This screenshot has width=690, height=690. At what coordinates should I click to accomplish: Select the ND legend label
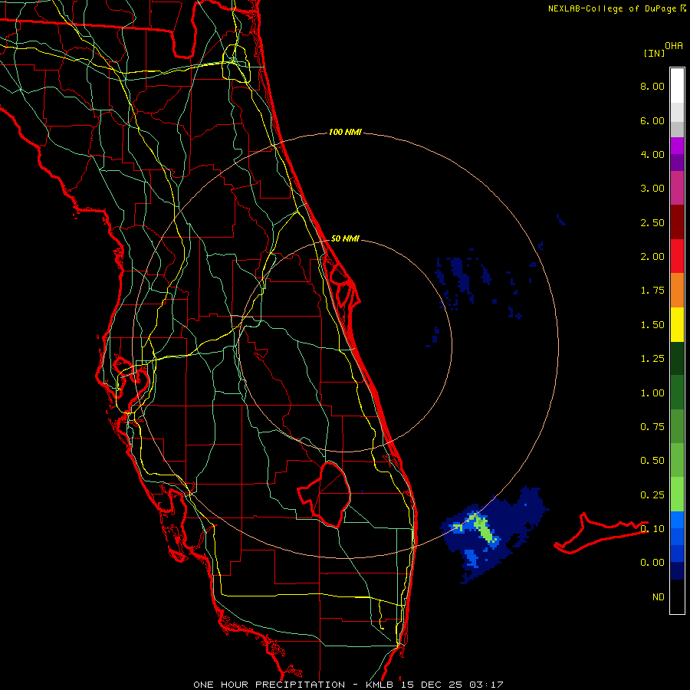tap(659, 597)
